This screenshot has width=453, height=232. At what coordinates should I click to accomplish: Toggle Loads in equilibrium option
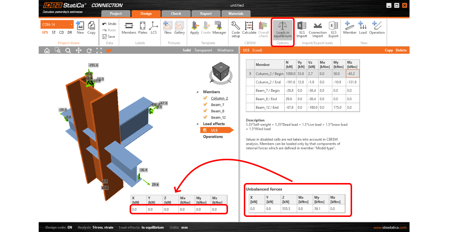tap(283, 29)
